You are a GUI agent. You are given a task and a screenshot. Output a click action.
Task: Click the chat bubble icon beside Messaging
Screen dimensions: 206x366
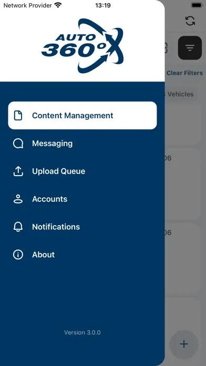[18, 144]
